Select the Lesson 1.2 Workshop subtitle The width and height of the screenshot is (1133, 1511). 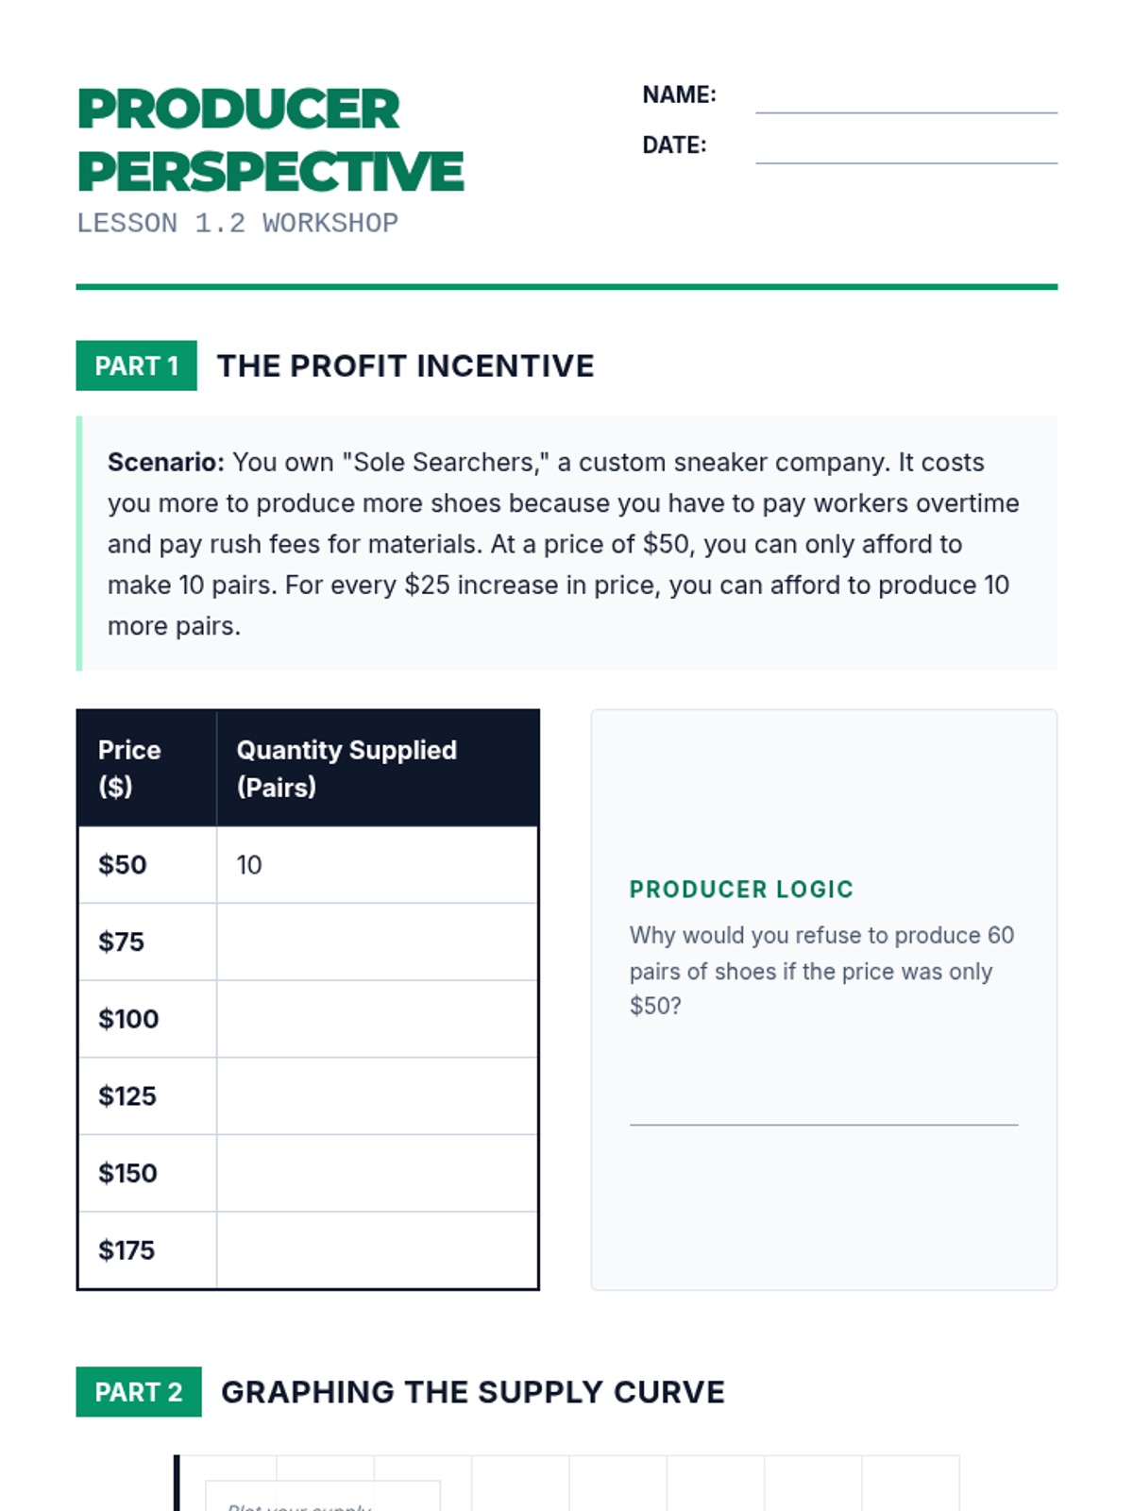(237, 224)
